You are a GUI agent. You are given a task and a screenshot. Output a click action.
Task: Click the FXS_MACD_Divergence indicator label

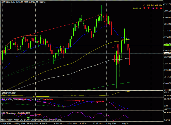pyautogui.click(x=27, y=99)
